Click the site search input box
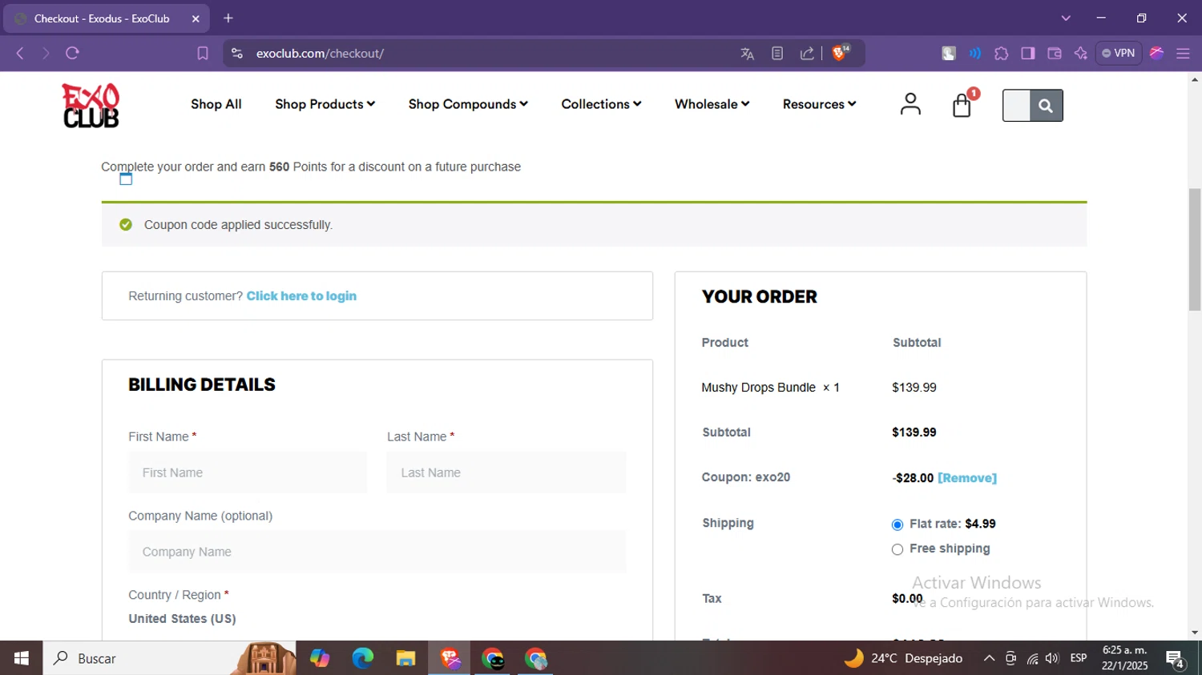The width and height of the screenshot is (1202, 675). [x=1016, y=105]
